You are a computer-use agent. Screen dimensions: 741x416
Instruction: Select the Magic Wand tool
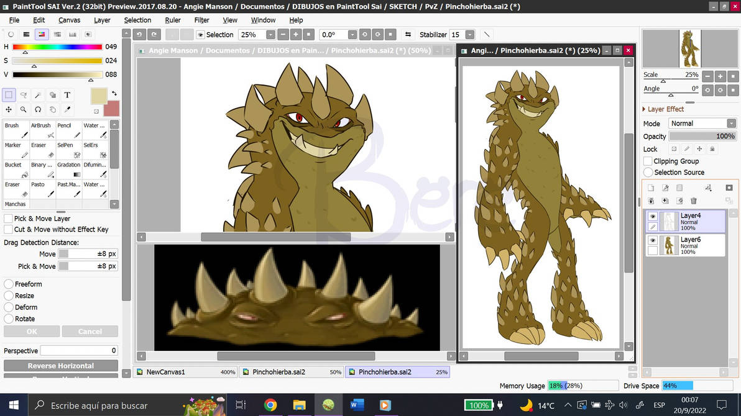pos(38,94)
